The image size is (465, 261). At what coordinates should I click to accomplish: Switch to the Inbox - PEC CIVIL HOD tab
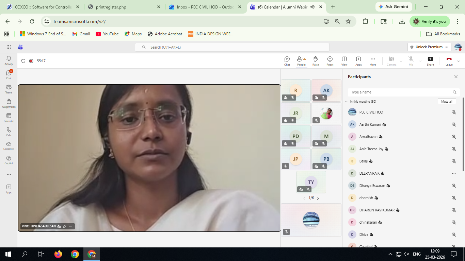tap(204, 7)
